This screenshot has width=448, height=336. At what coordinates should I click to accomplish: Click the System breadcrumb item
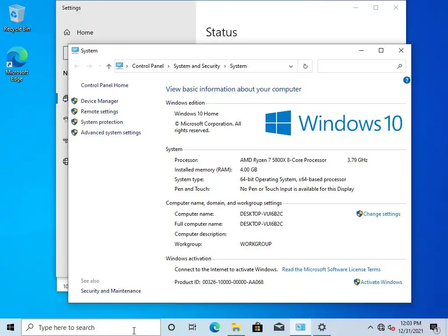[238, 66]
